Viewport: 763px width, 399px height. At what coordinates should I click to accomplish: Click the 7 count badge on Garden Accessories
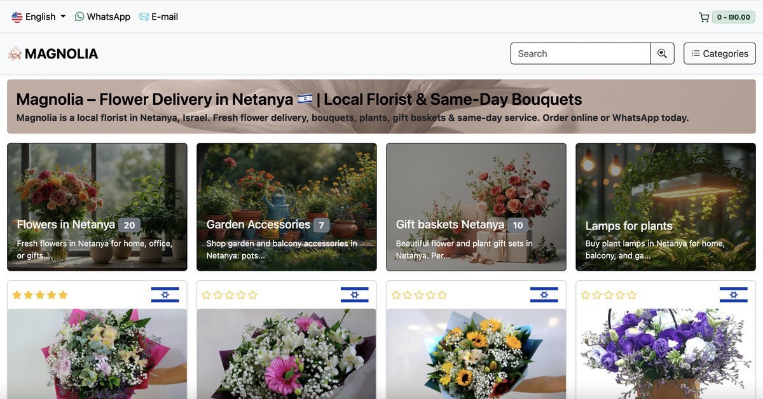[x=321, y=225]
